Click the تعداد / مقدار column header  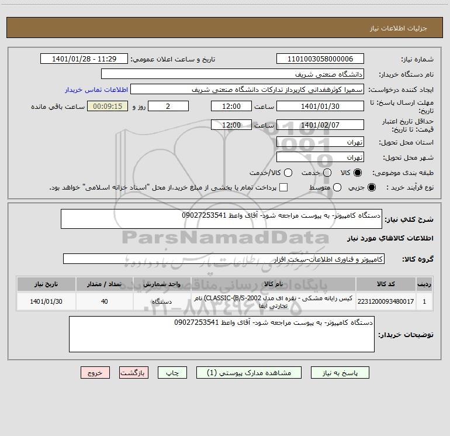[105, 284]
